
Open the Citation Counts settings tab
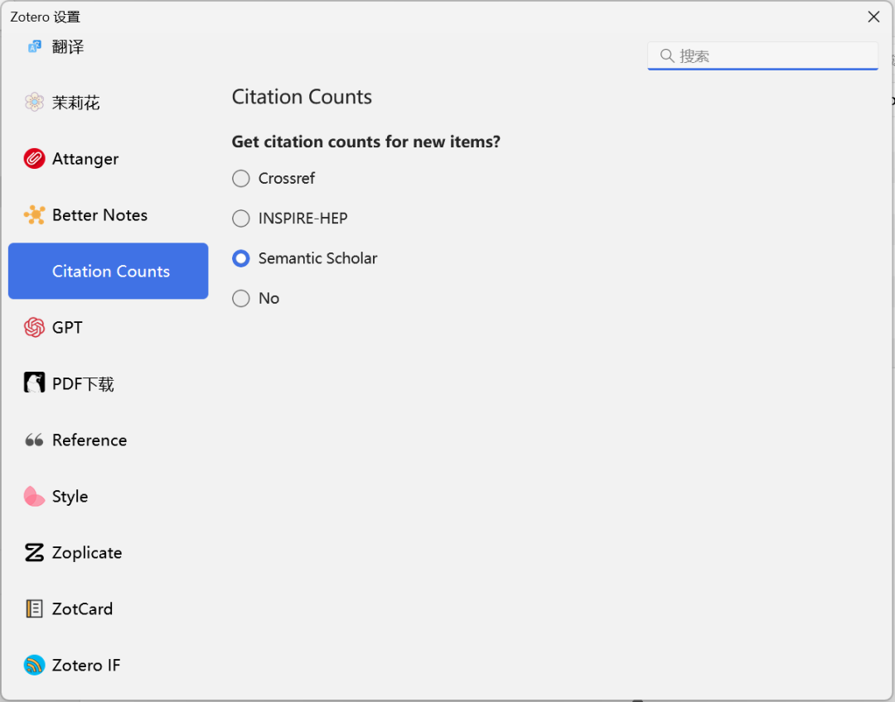pos(109,272)
